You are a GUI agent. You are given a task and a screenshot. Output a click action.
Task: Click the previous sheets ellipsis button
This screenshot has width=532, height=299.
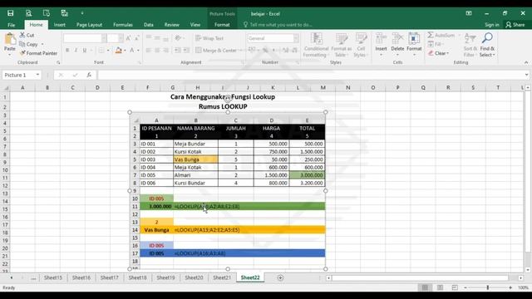(x=33, y=277)
